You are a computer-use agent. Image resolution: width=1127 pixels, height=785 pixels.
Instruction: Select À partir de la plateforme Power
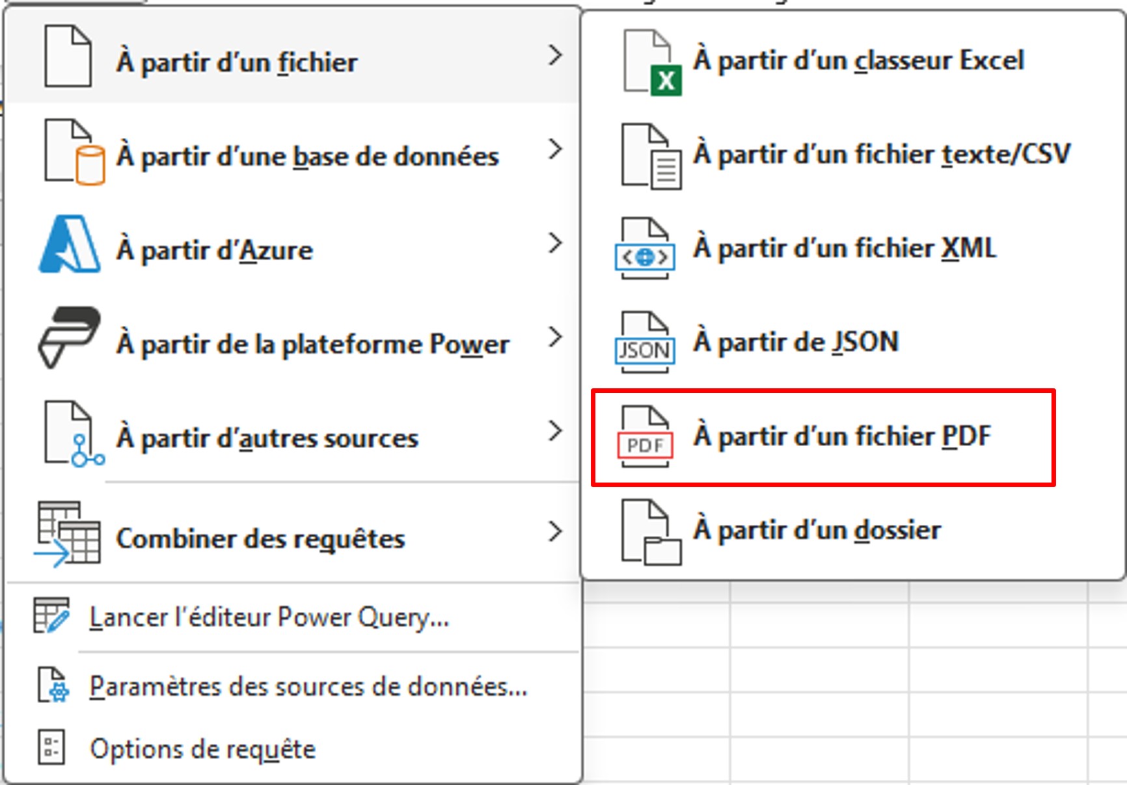(293, 338)
